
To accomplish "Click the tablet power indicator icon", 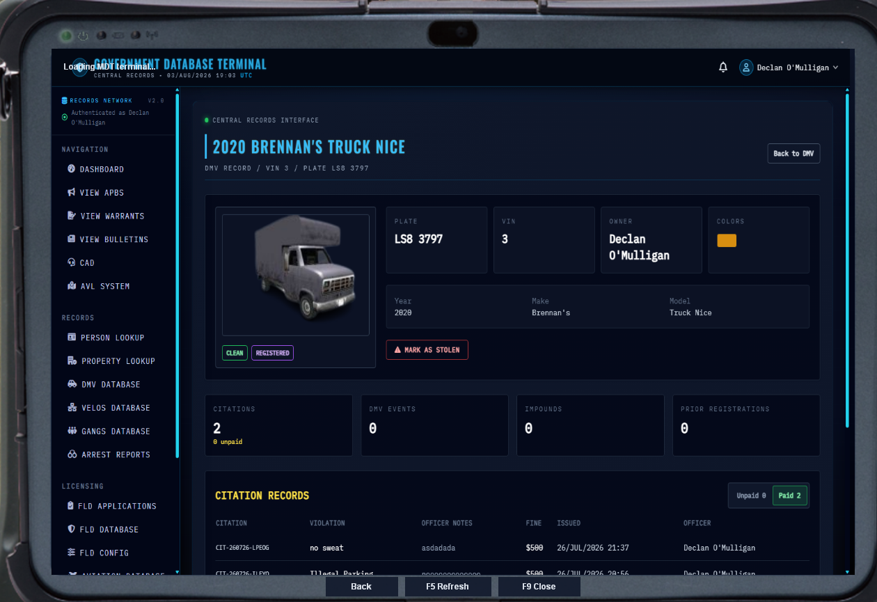I will coord(82,35).
